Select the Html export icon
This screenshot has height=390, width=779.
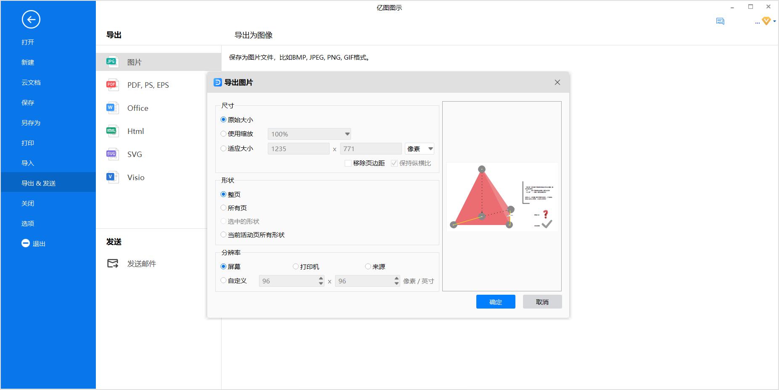(x=111, y=131)
